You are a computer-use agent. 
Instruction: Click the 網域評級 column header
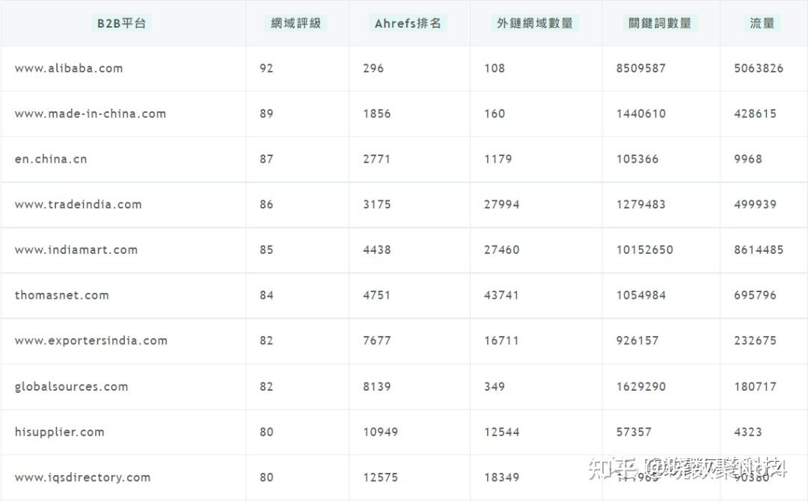(296, 23)
